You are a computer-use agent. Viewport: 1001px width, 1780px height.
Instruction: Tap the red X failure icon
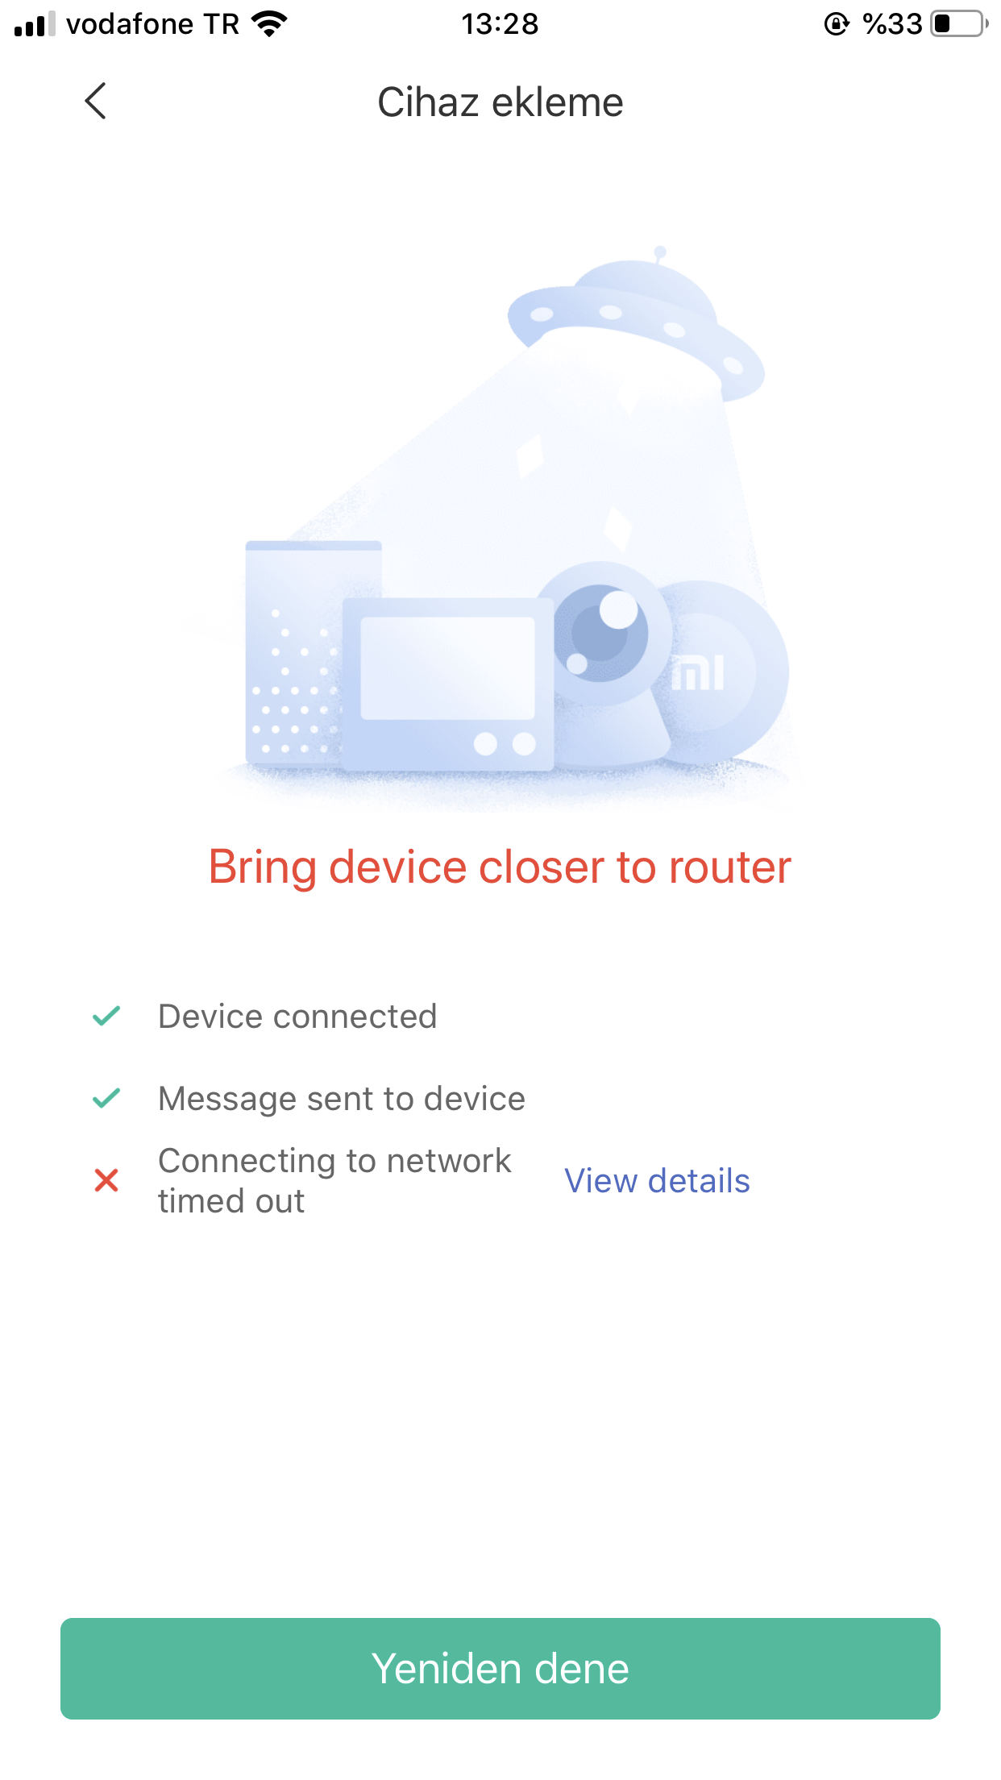(106, 1180)
